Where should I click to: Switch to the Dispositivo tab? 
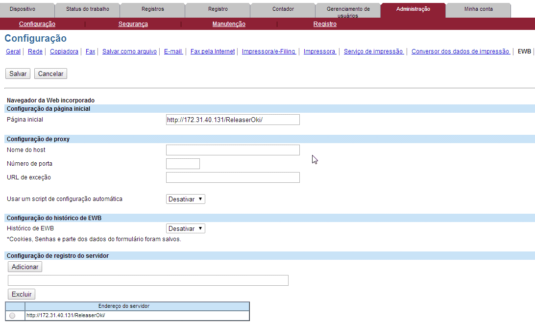(x=23, y=9)
